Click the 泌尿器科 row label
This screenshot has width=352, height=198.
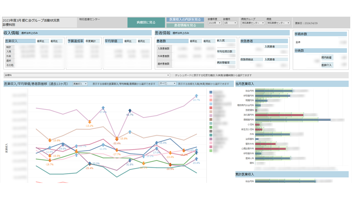pyautogui.click(x=249, y=139)
